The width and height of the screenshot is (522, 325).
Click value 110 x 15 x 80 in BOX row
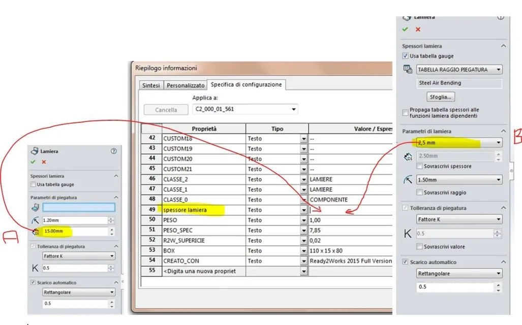pos(326,251)
